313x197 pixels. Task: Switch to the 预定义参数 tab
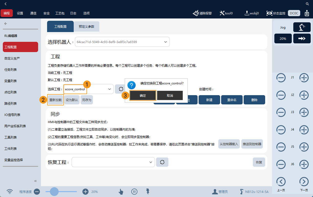click(x=87, y=26)
